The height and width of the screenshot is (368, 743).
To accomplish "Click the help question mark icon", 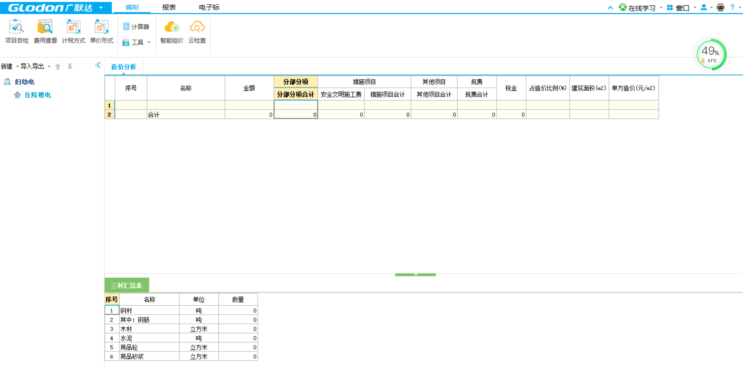I will click(732, 7).
